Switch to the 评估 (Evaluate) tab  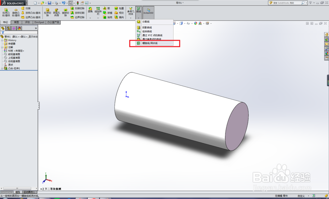(28, 22)
